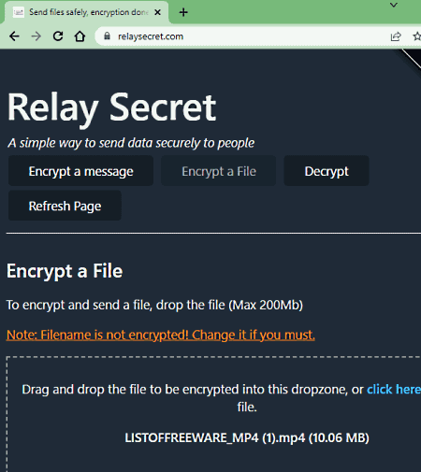This screenshot has height=472, width=421.
Task: Click the tagline about sending data securely
Action: pyautogui.click(x=131, y=143)
